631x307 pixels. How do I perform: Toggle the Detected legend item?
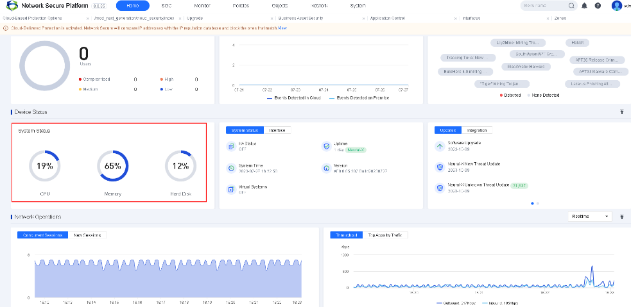pyautogui.click(x=510, y=95)
